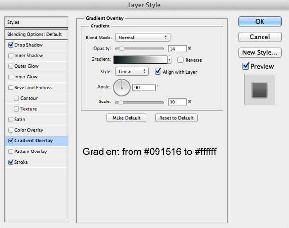Enable the Inner Glow checkbox
Screen dimensions: 289x228
pos(11,77)
